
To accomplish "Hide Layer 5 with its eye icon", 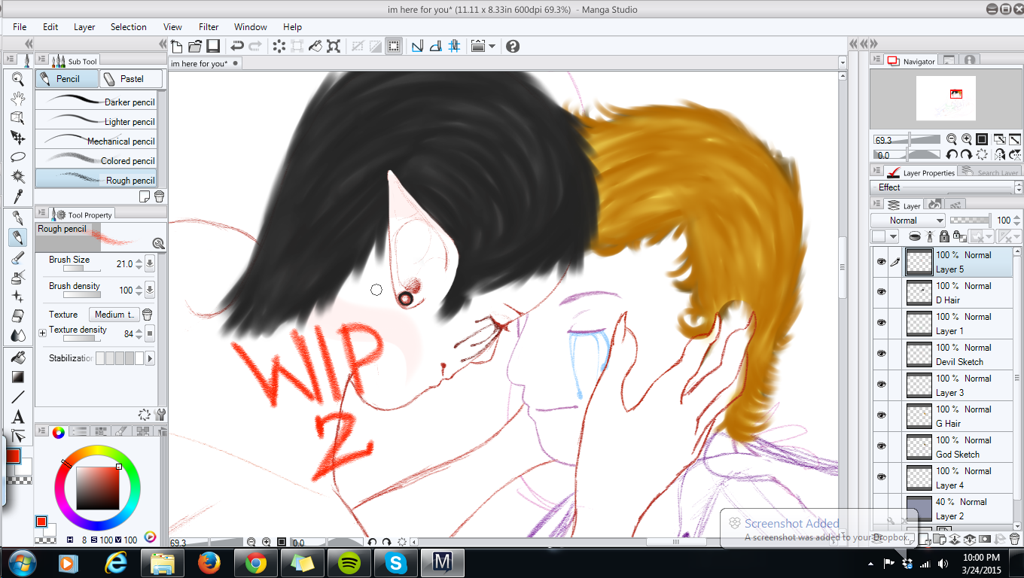I will (x=881, y=262).
